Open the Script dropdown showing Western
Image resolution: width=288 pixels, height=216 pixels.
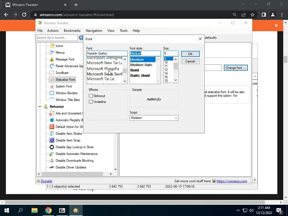pyautogui.click(x=154, y=118)
